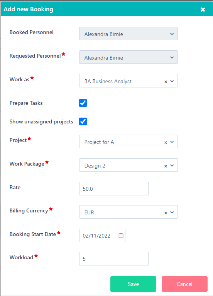
Task: Click the Show unassigned projects label
Action: 41,121
